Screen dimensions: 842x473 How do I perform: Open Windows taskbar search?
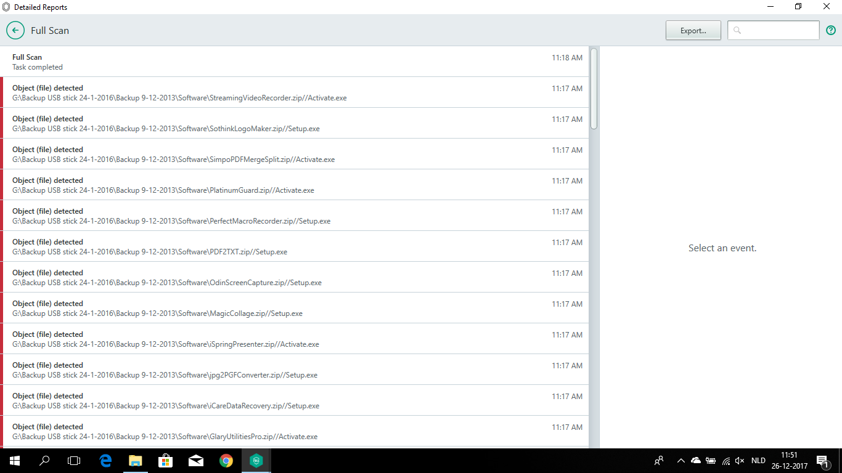44,460
